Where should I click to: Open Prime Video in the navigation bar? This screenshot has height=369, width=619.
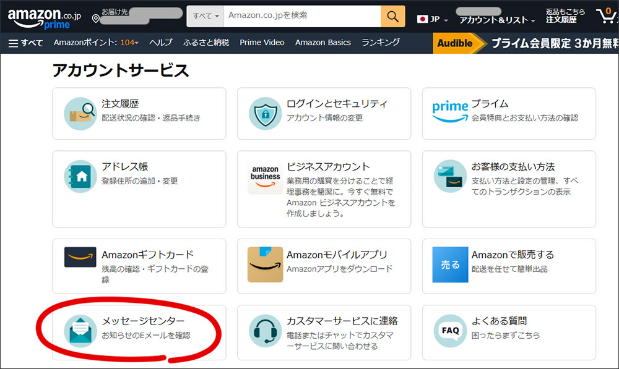[262, 43]
